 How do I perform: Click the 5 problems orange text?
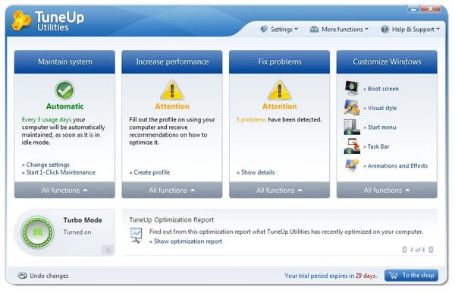point(251,119)
